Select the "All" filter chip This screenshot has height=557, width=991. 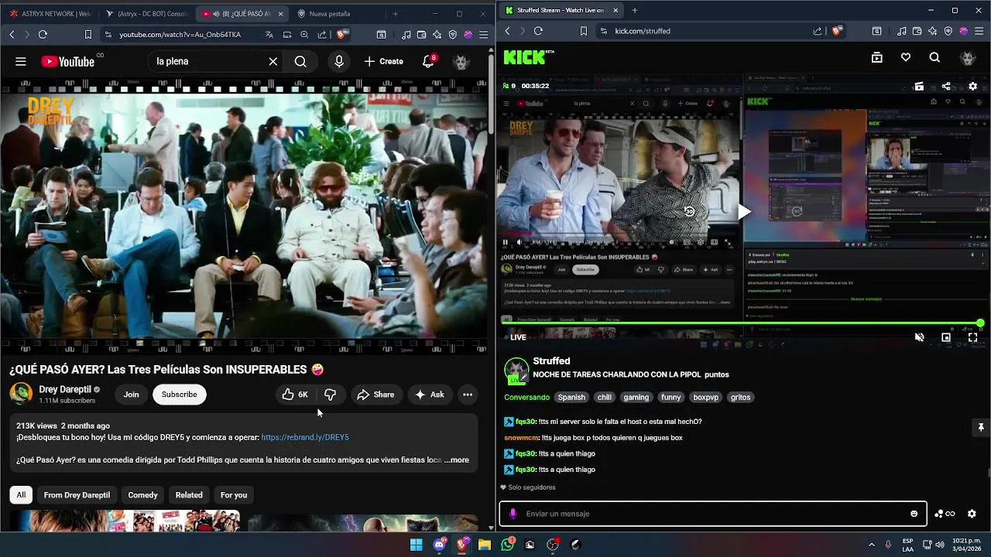21,495
